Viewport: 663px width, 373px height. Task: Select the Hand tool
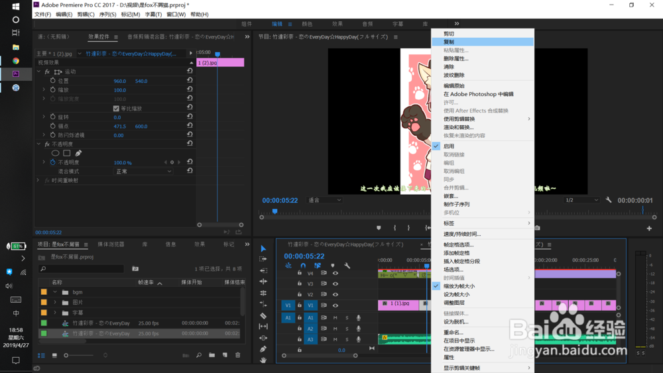(263, 360)
